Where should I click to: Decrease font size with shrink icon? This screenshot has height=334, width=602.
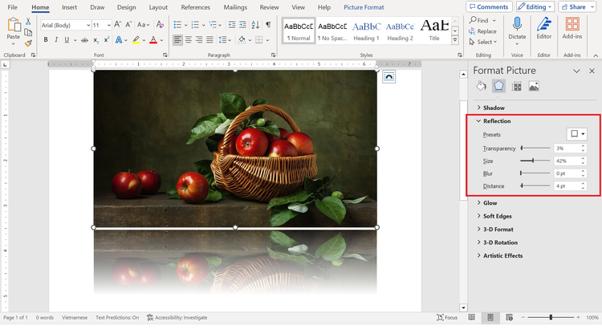tap(128, 25)
